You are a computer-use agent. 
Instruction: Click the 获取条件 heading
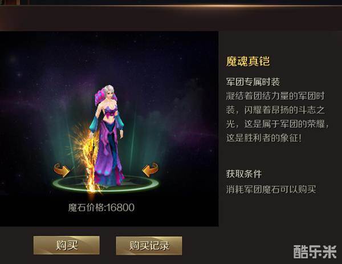(x=244, y=174)
